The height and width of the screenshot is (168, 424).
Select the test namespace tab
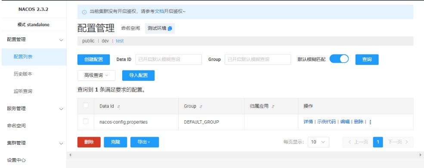click(x=120, y=41)
